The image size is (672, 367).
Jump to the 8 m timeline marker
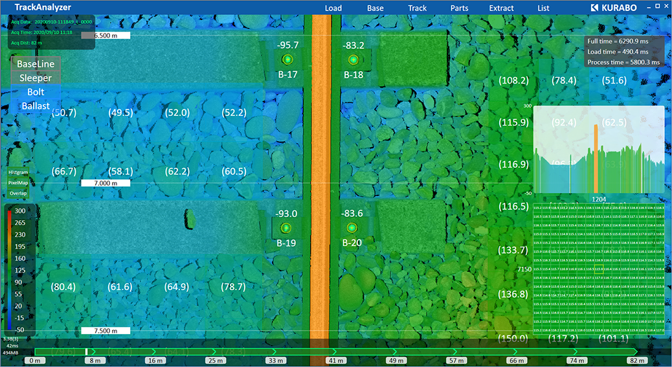pos(95,361)
